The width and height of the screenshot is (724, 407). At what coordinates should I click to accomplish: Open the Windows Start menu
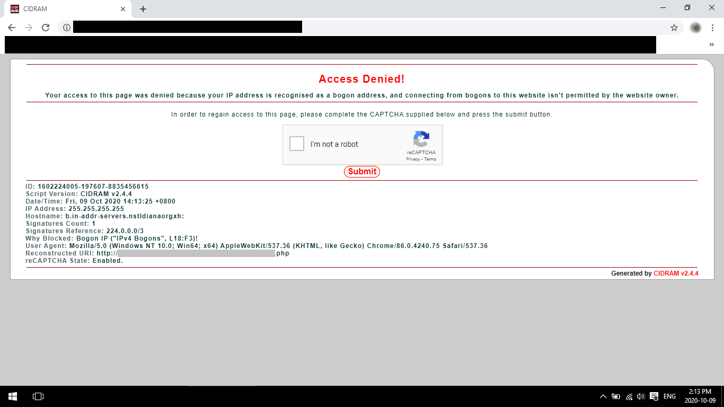[x=13, y=396]
